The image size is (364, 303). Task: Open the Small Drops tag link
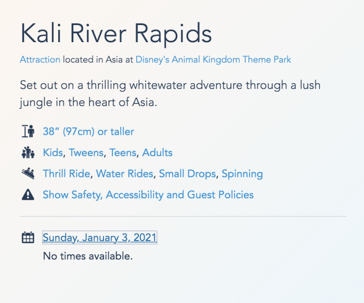point(188,173)
